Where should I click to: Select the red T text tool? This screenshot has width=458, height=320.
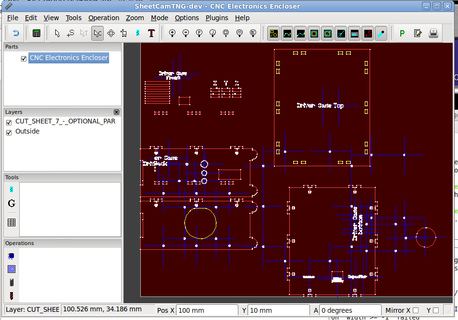pos(151,33)
